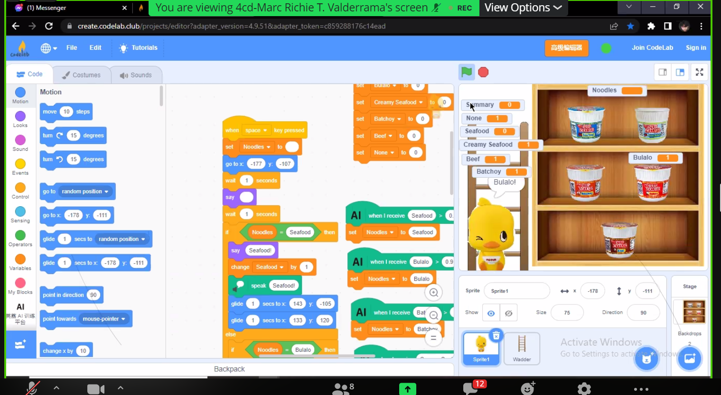
Task: Expand the space key dropdown in hat block
Action: (256, 130)
